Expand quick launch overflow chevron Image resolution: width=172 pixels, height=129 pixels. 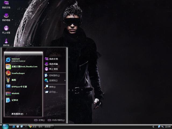(x=26, y=127)
